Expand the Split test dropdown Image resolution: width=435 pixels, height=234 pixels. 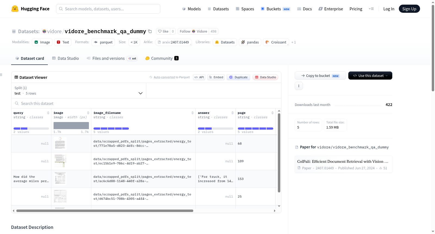pyautogui.click(x=79, y=91)
